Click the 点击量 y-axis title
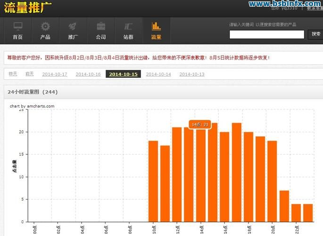The image size is (323, 236). 15,166
